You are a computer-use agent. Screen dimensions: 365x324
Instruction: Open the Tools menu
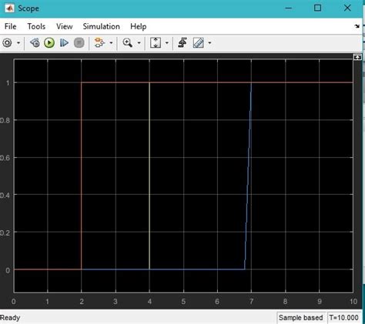click(36, 26)
